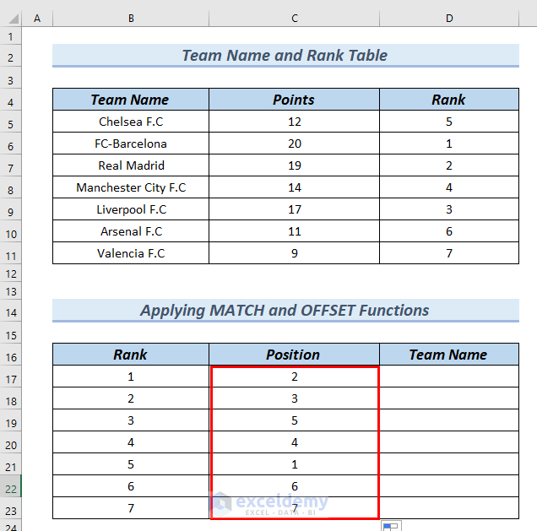Click Points value 17 for Liverpool
537x531 pixels.
(x=294, y=209)
